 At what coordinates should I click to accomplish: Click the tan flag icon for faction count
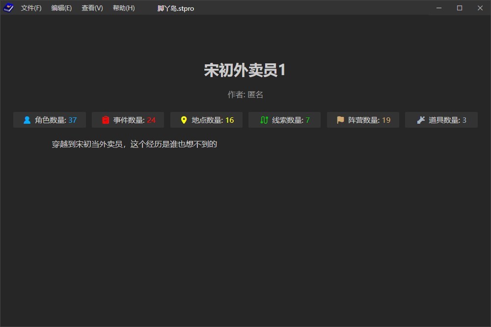(341, 120)
